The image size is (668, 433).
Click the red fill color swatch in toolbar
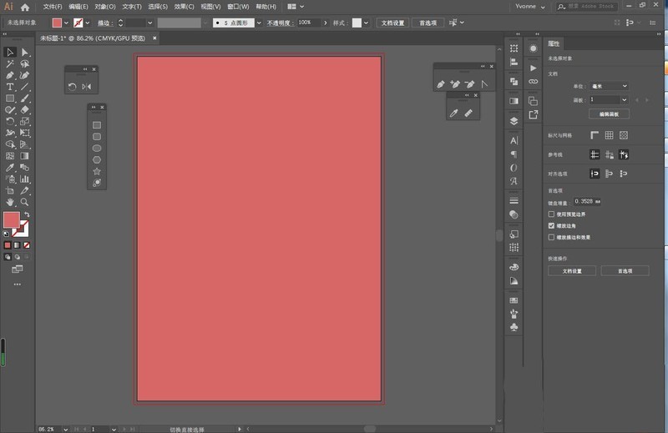pyautogui.click(x=12, y=219)
